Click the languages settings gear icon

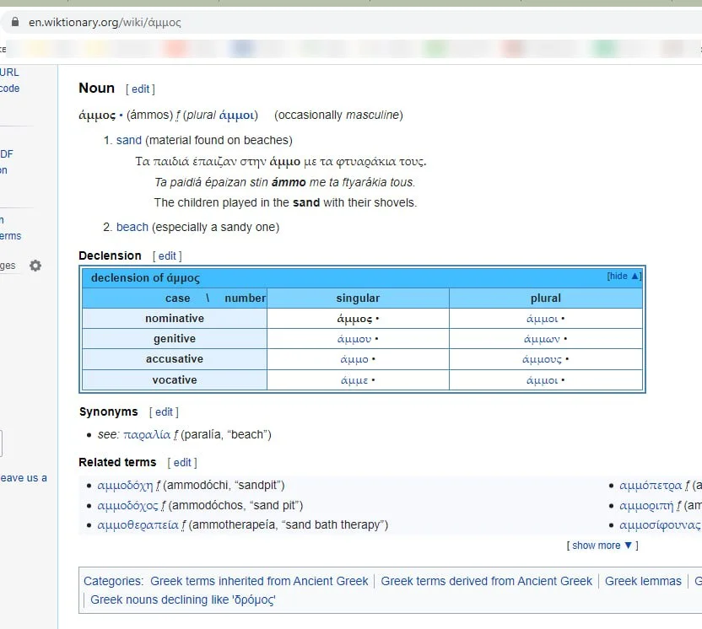point(35,266)
